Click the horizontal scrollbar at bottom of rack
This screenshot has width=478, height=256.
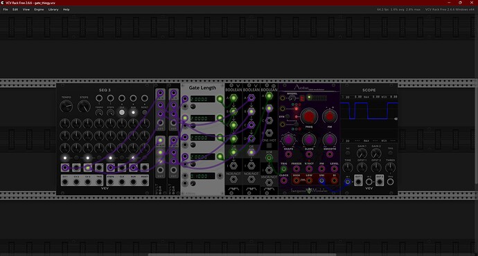(242, 255)
